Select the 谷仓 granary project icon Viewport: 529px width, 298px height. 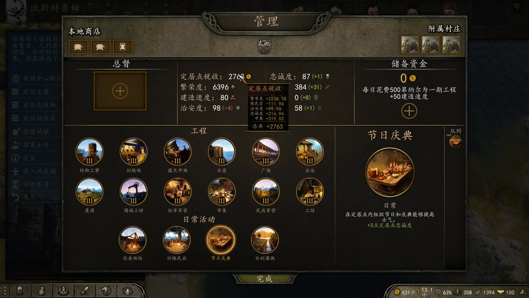[310, 152]
